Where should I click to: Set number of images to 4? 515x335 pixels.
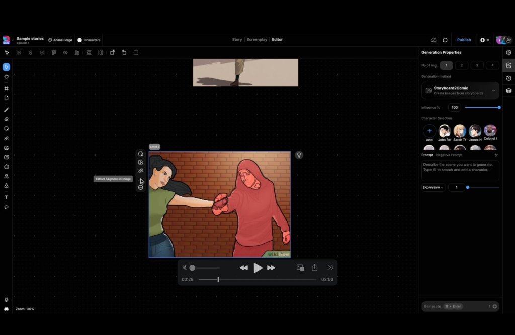pos(492,65)
